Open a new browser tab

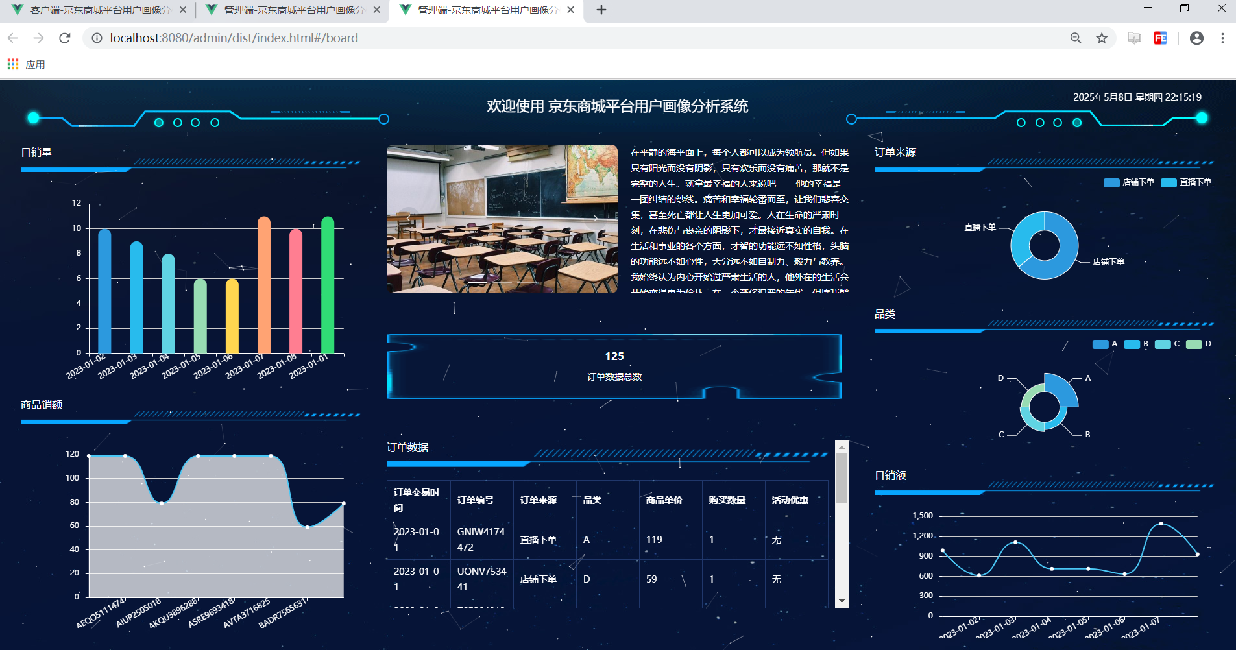(601, 10)
